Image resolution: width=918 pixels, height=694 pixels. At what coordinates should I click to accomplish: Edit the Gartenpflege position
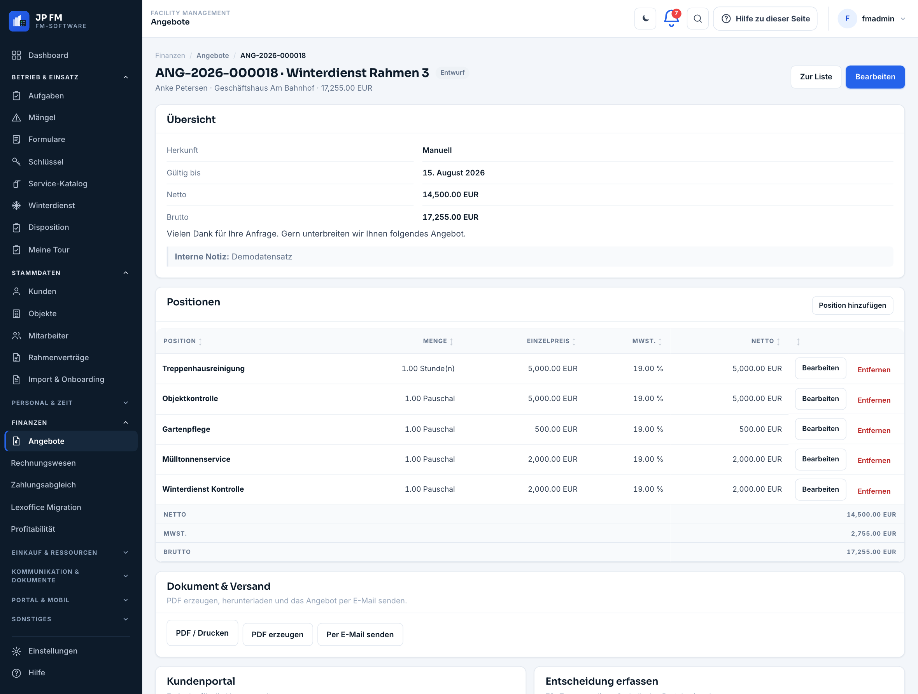click(820, 429)
